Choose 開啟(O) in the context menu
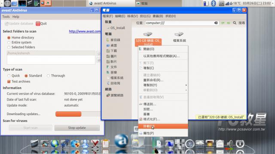 [163, 49]
